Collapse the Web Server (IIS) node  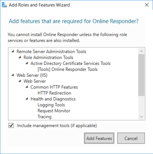[x=13, y=75]
